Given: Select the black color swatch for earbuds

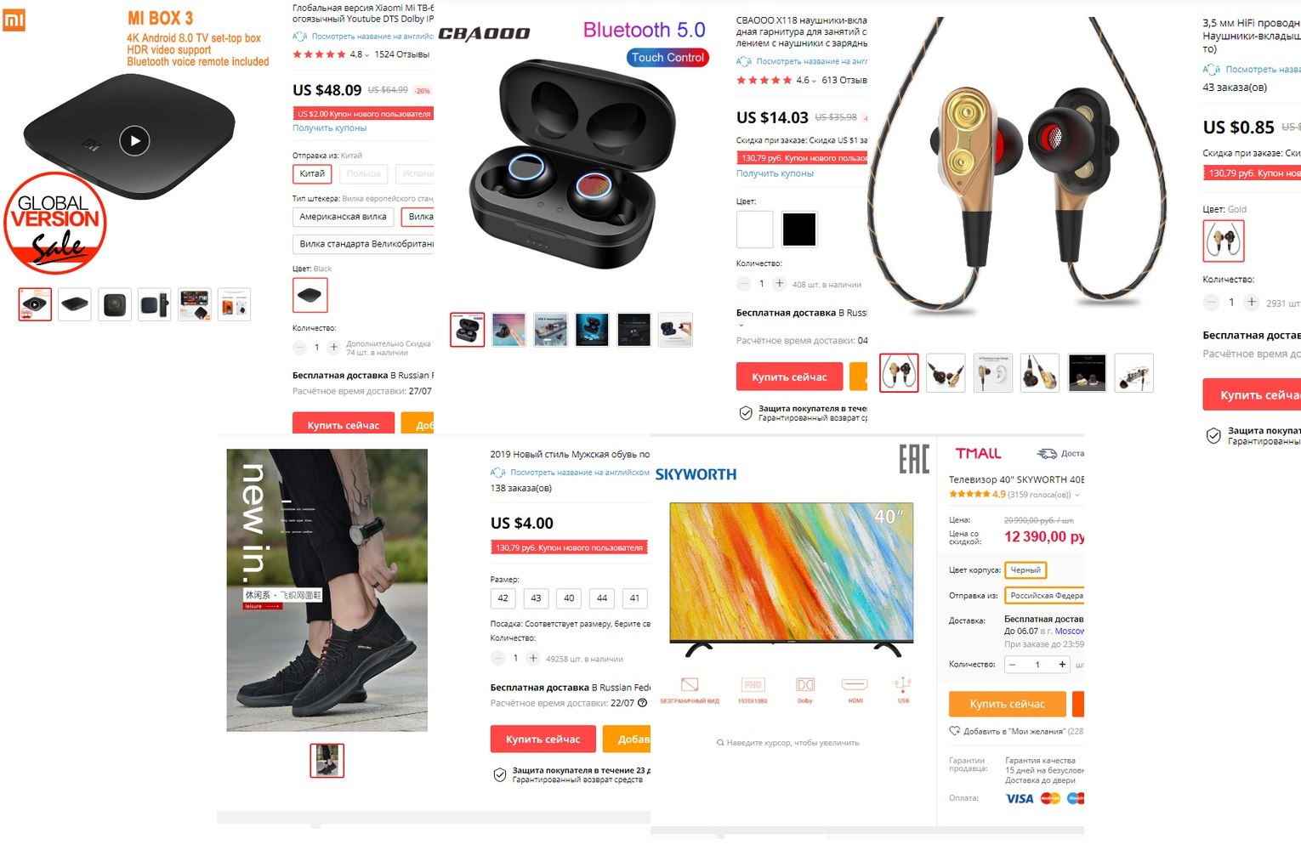Looking at the screenshot, I should click(x=799, y=229).
